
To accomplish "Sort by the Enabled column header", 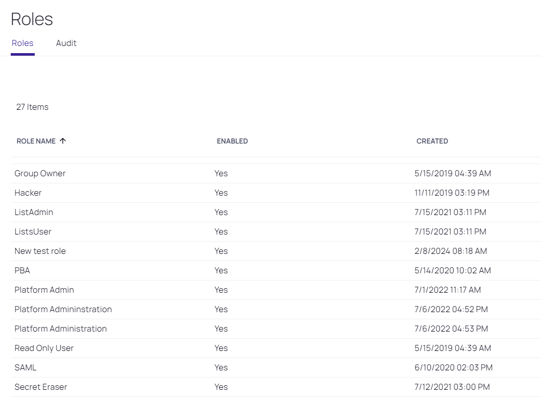I will pyautogui.click(x=232, y=141).
